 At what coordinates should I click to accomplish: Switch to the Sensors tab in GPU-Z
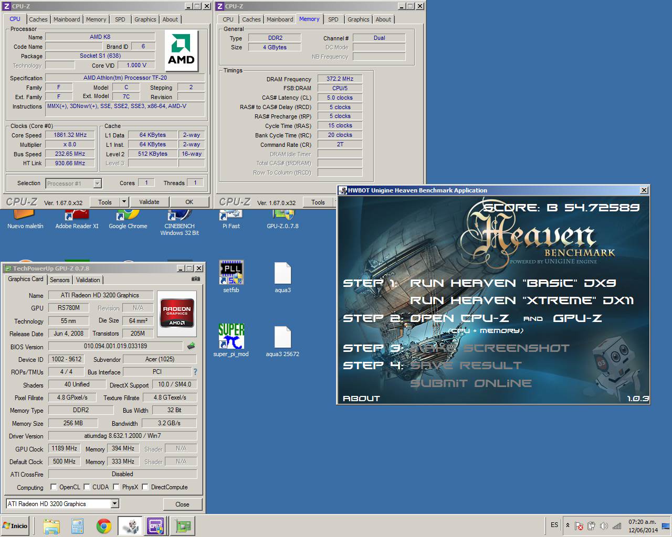click(x=59, y=280)
